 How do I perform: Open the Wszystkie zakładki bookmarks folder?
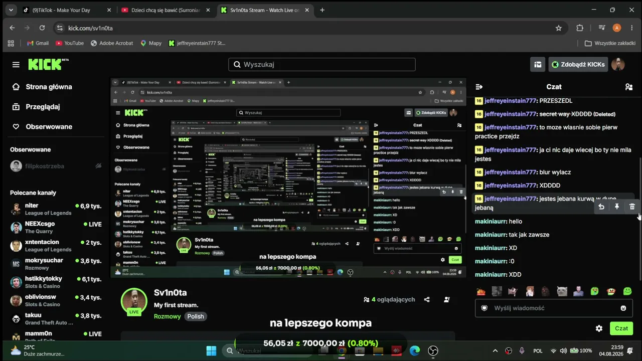coord(609,43)
